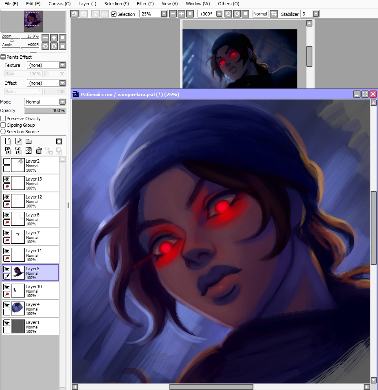Undo the last action
The height and width of the screenshot is (390, 378).
74,13
